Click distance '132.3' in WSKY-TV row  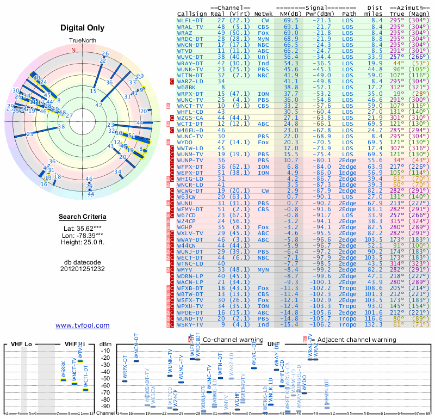(374, 325)
